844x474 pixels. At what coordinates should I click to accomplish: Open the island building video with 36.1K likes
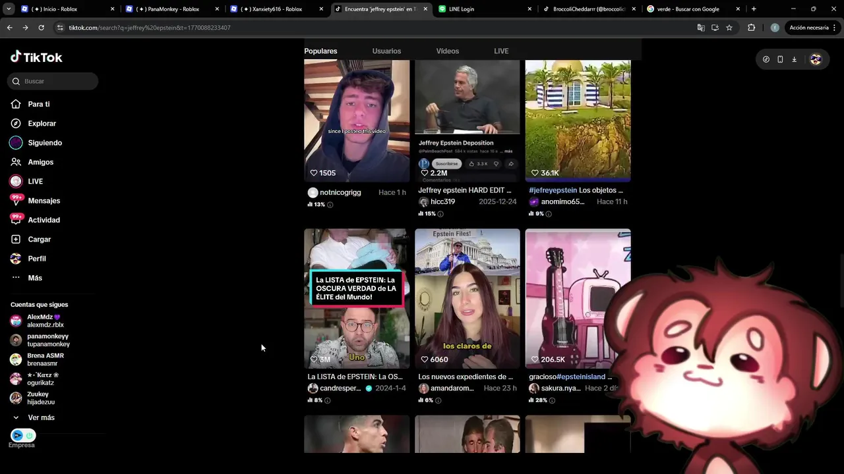578,120
